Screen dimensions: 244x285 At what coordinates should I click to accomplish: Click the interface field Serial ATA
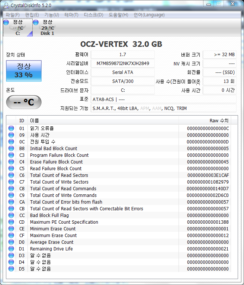click(x=123, y=72)
